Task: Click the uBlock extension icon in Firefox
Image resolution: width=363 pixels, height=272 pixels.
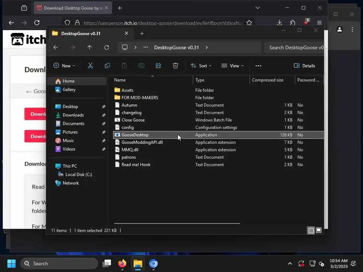Action: 306,22
